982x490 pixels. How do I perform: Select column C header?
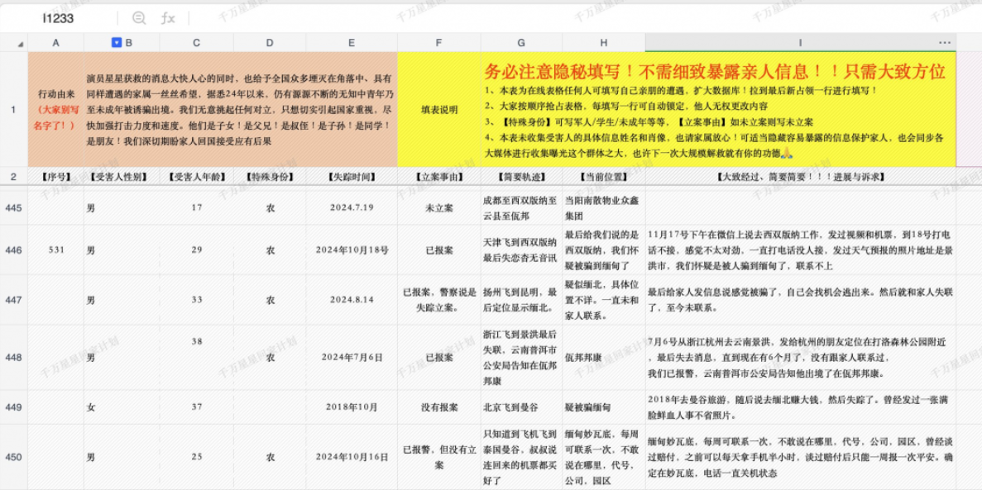(197, 42)
